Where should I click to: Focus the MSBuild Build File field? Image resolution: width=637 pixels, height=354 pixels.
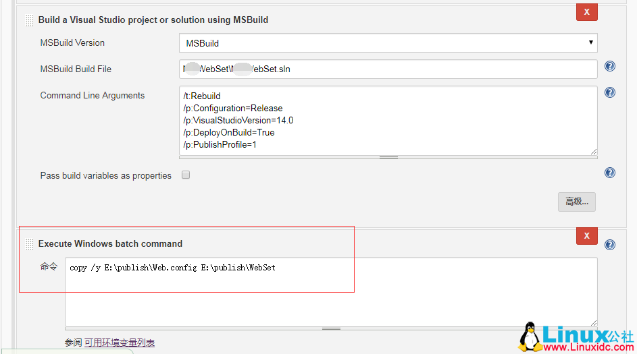click(388, 69)
